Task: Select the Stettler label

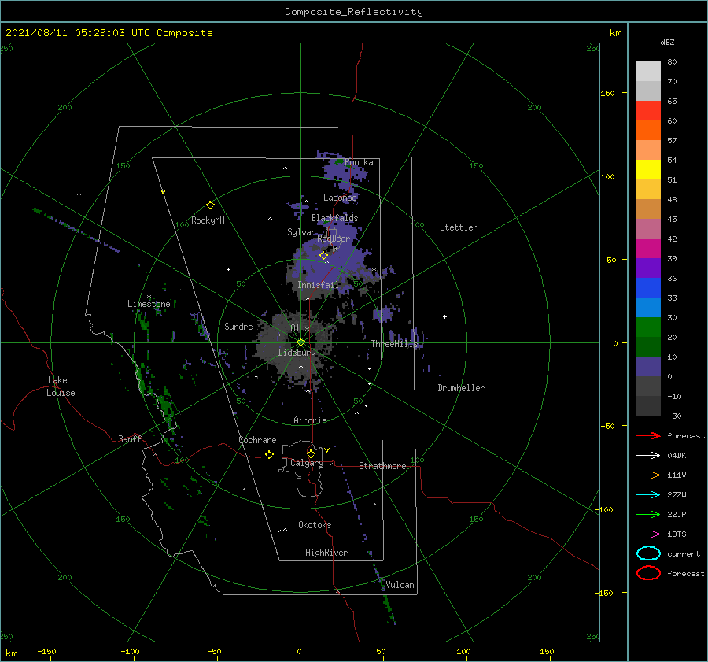Action: (x=459, y=227)
